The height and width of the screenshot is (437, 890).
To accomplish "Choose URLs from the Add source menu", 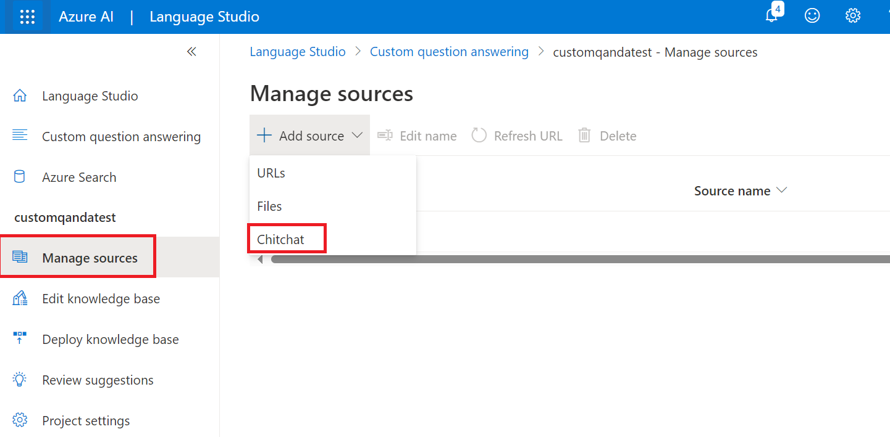I will (x=271, y=173).
